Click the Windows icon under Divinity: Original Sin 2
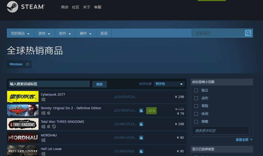This screenshot has height=156, width=263. (43, 113)
